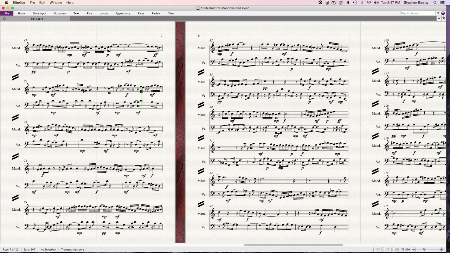
Task: Click bar number 82 on page 8
Action: (211, 40)
